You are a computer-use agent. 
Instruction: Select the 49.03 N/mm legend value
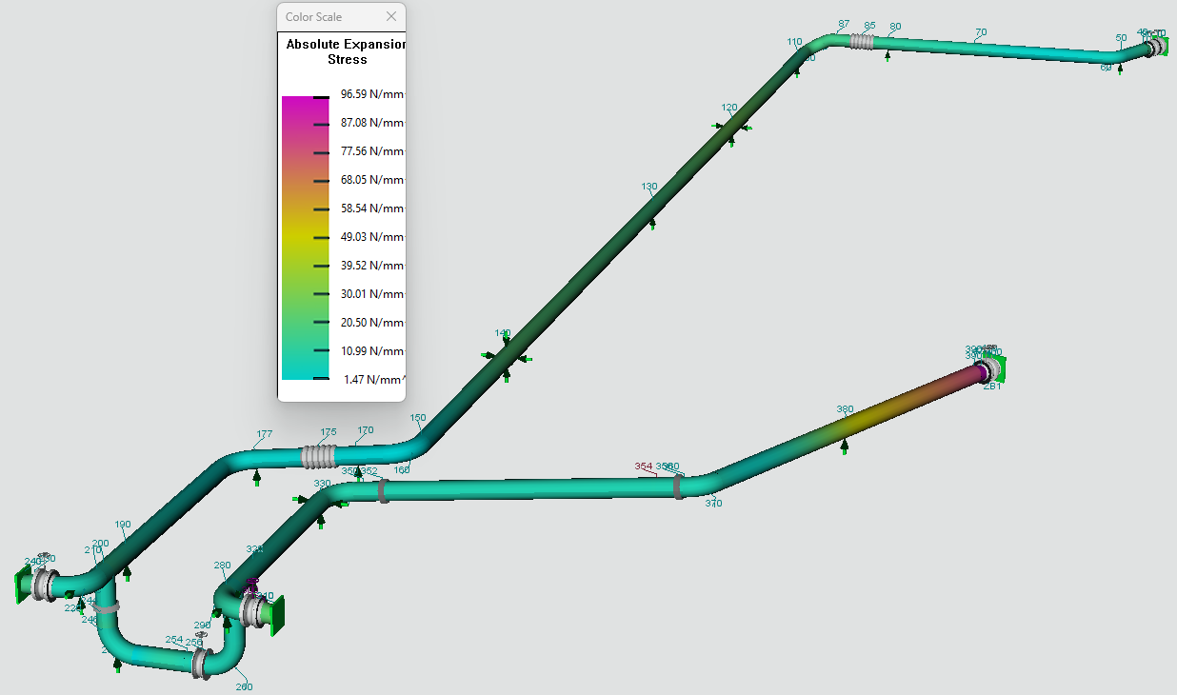point(372,237)
